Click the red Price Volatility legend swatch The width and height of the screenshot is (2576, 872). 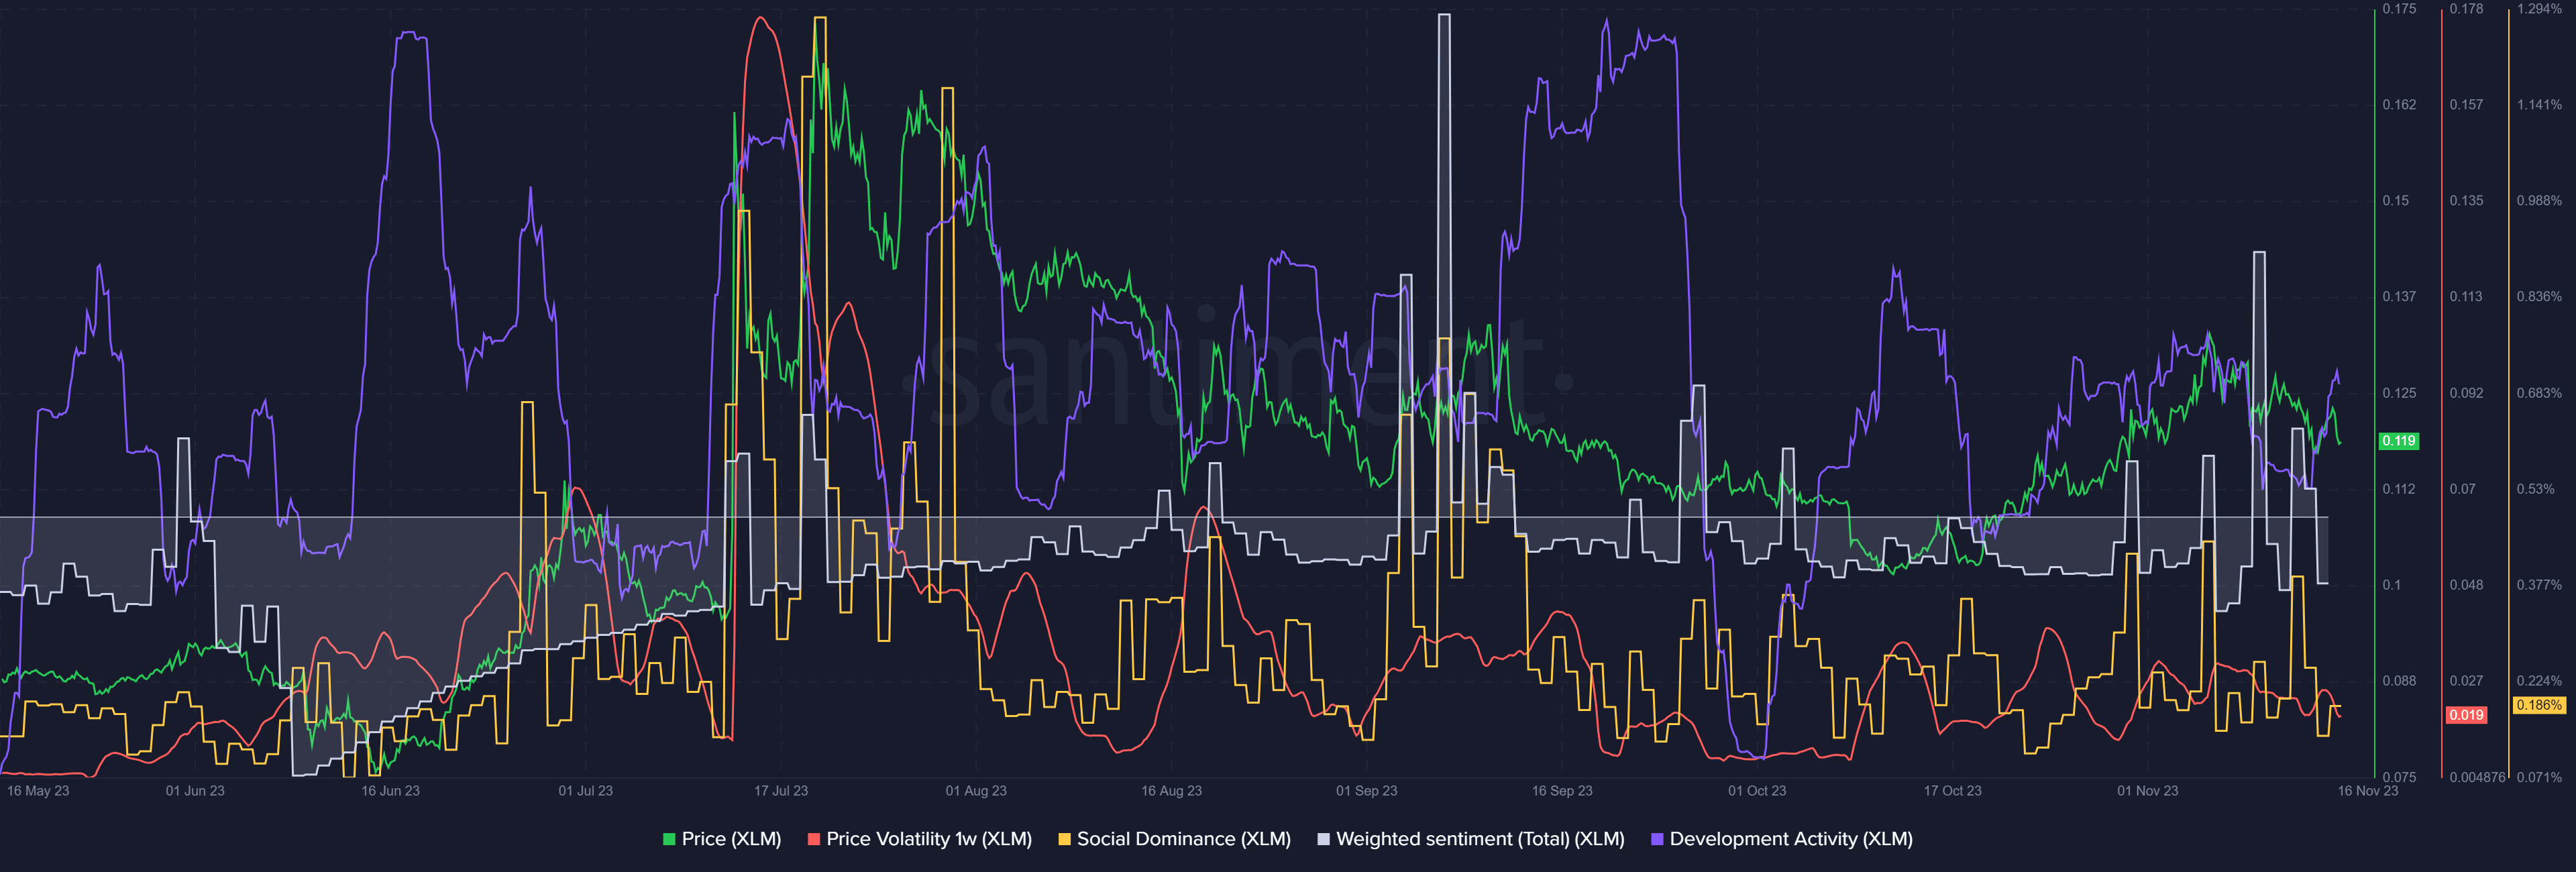(813, 839)
